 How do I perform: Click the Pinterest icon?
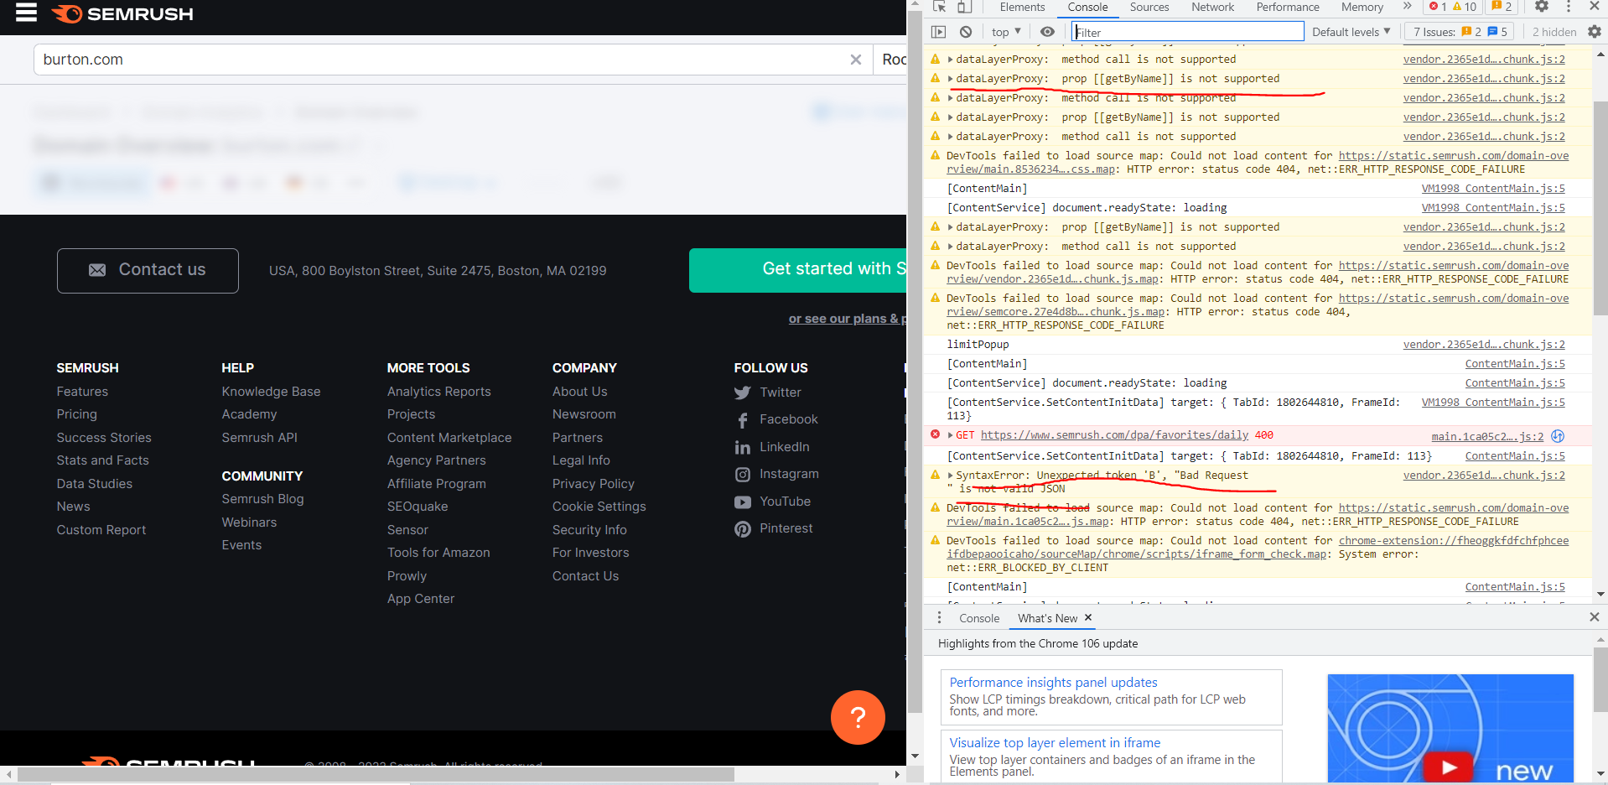[742, 529]
